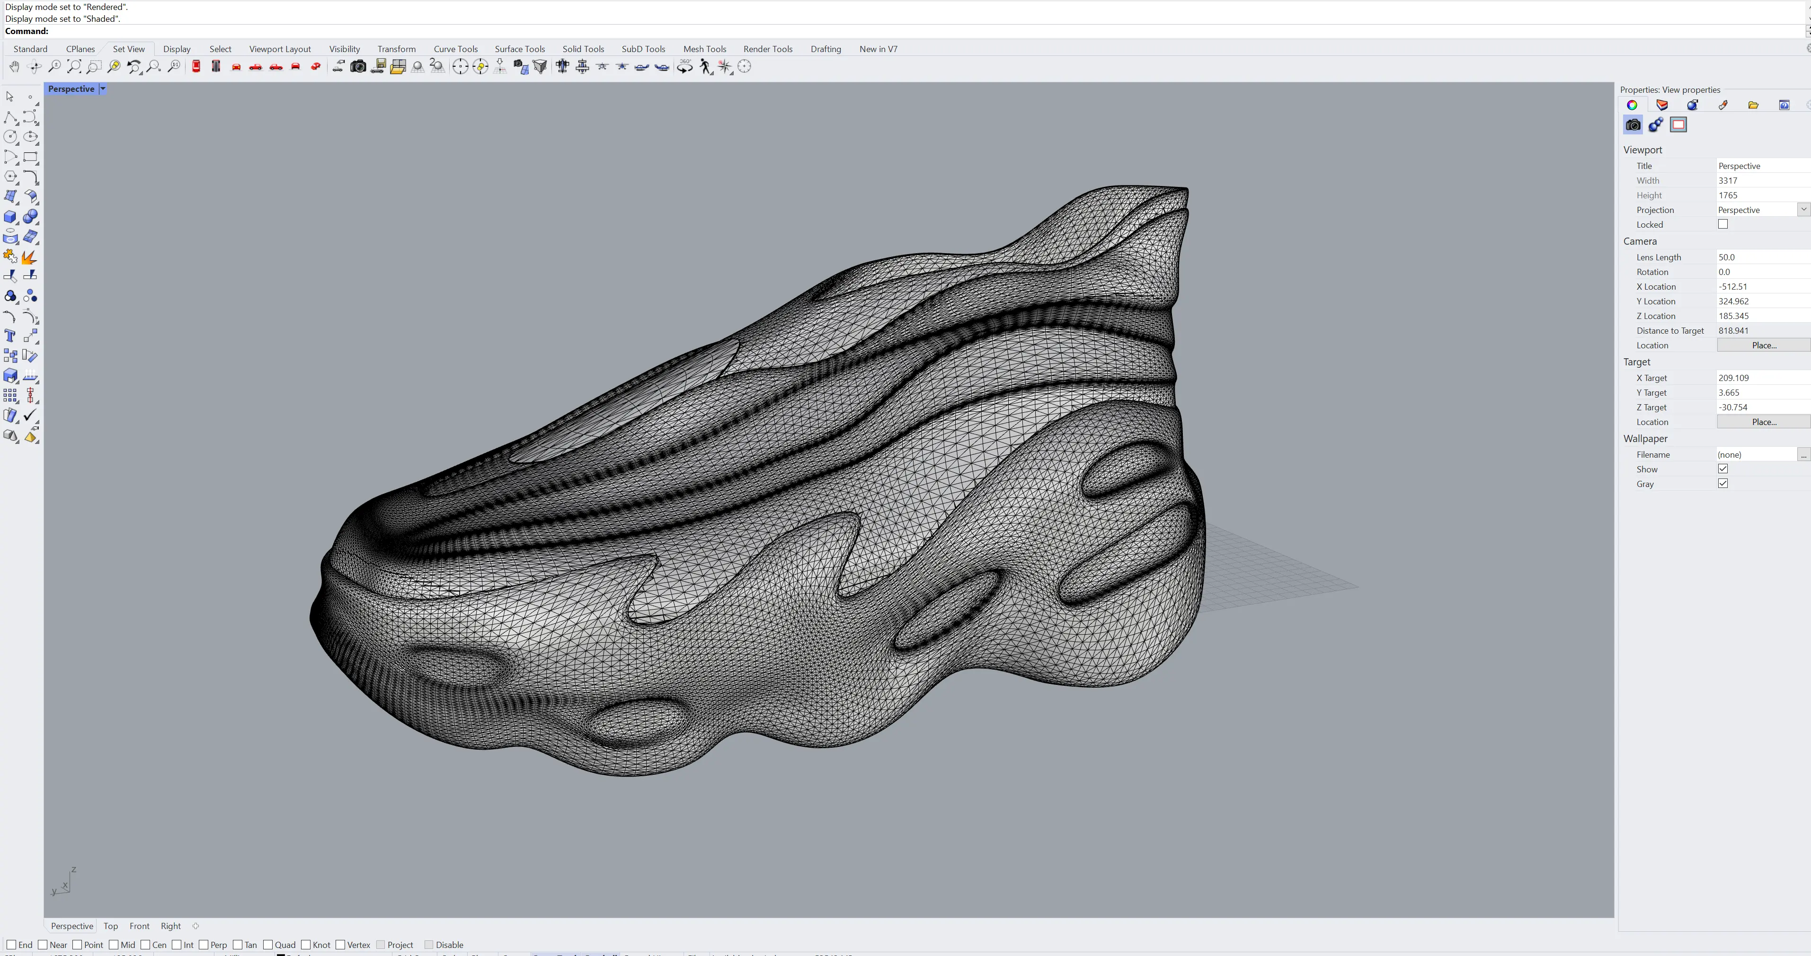Switch to the Mesh Tools toolbar tab
Screen dimensions: 1811x956
pyautogui.click(x=704, y=49)
